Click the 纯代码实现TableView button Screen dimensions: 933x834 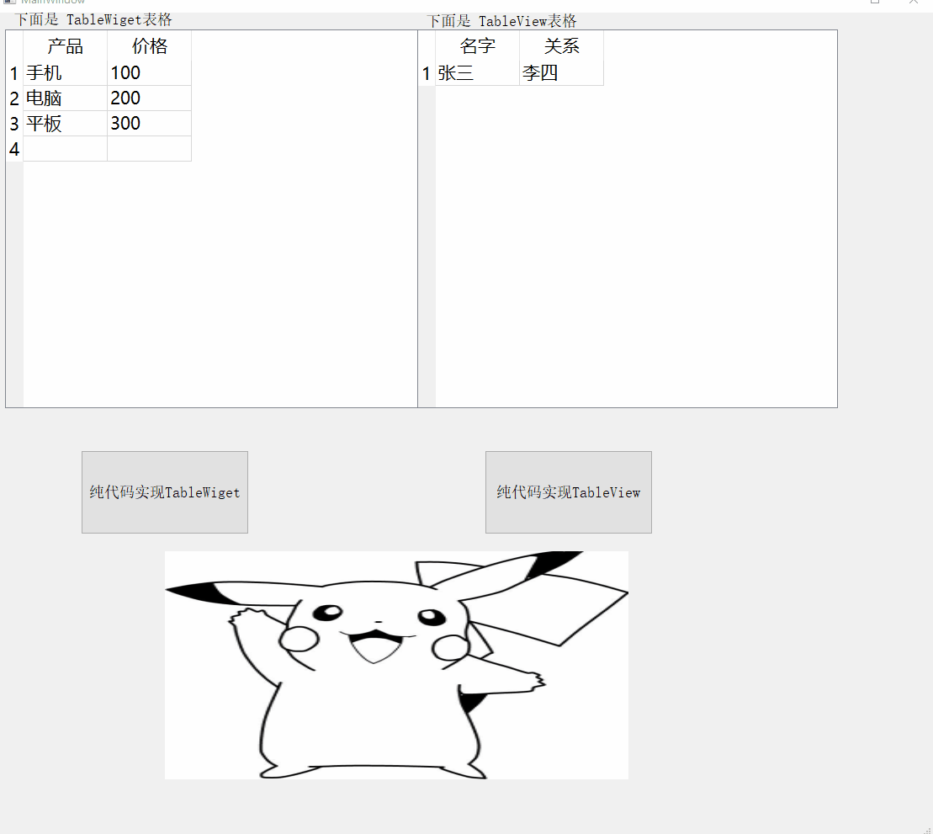pos(568,491)
